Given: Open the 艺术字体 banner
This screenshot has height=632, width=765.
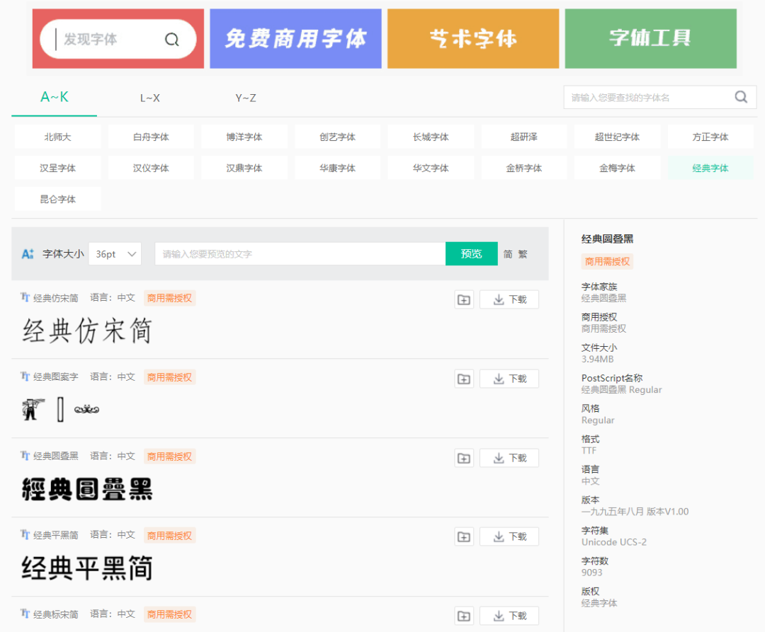Looking at the screenshot, I should click(473, 38).
